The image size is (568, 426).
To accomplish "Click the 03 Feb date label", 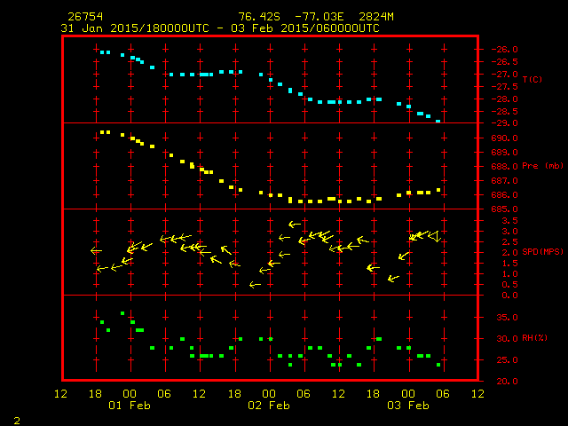I will (x=408, y=406).
